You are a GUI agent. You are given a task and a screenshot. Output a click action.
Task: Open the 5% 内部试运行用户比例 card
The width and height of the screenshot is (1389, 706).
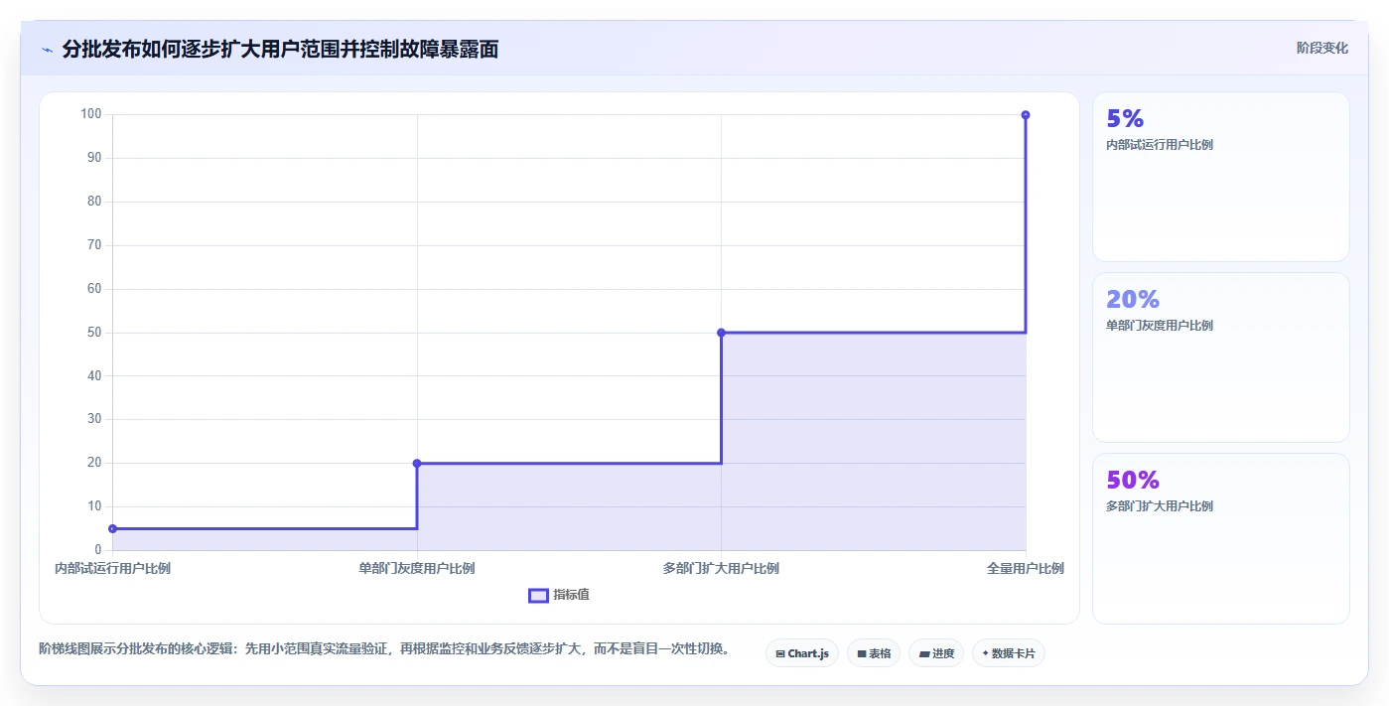point(1221,177)
